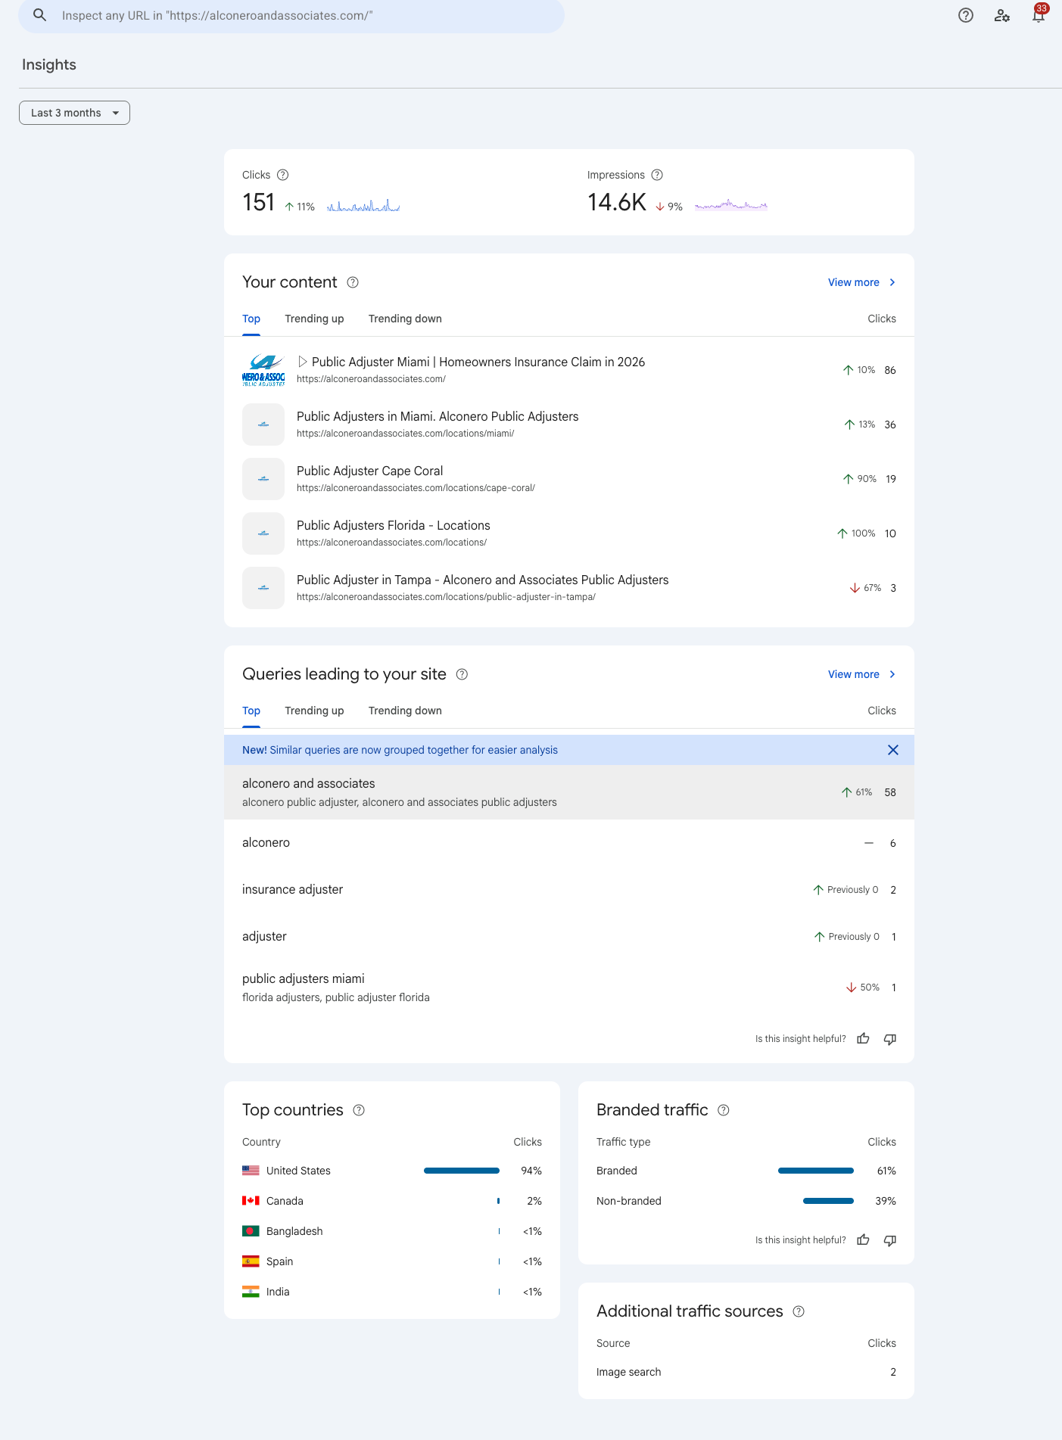
Task: Open View more for Queries section
Action: [x=862, y=674]
